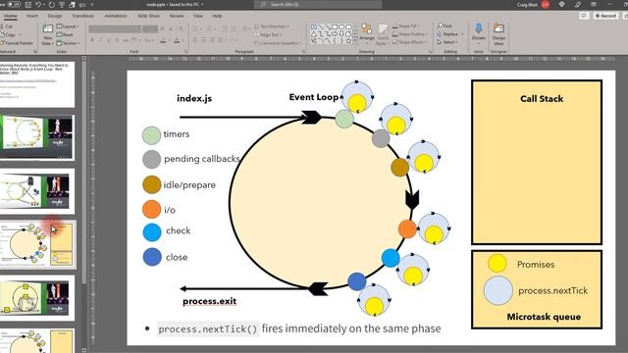Expand the Section dropdown
The image size is (628, 353).
click(69, 43)
